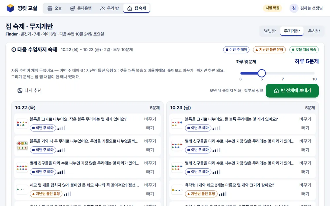Click difficulty bars on 작은 블록 무리 problem
This screenshot has height=206, width=330.
(x=61, y=128)
